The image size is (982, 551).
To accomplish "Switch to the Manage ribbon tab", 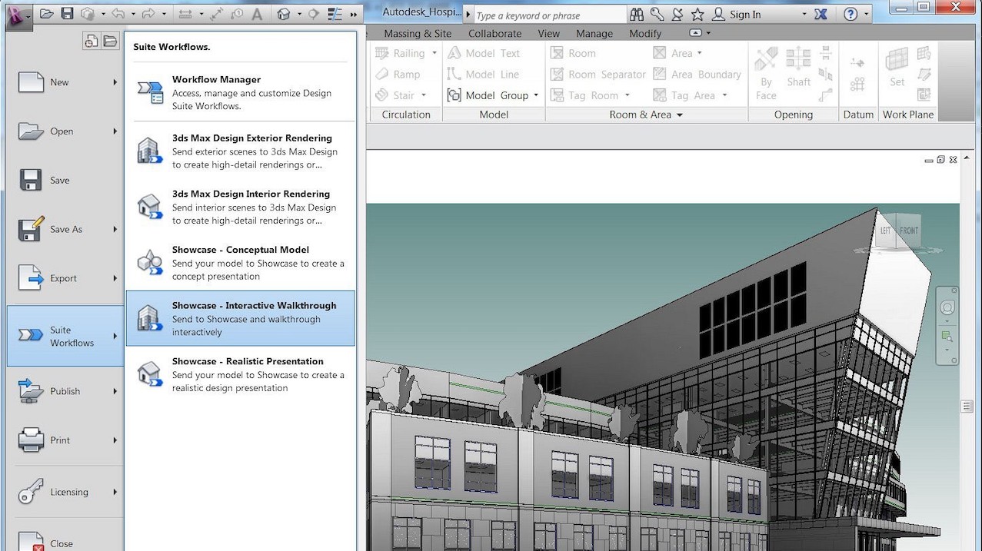I will [x=594, y=33].
